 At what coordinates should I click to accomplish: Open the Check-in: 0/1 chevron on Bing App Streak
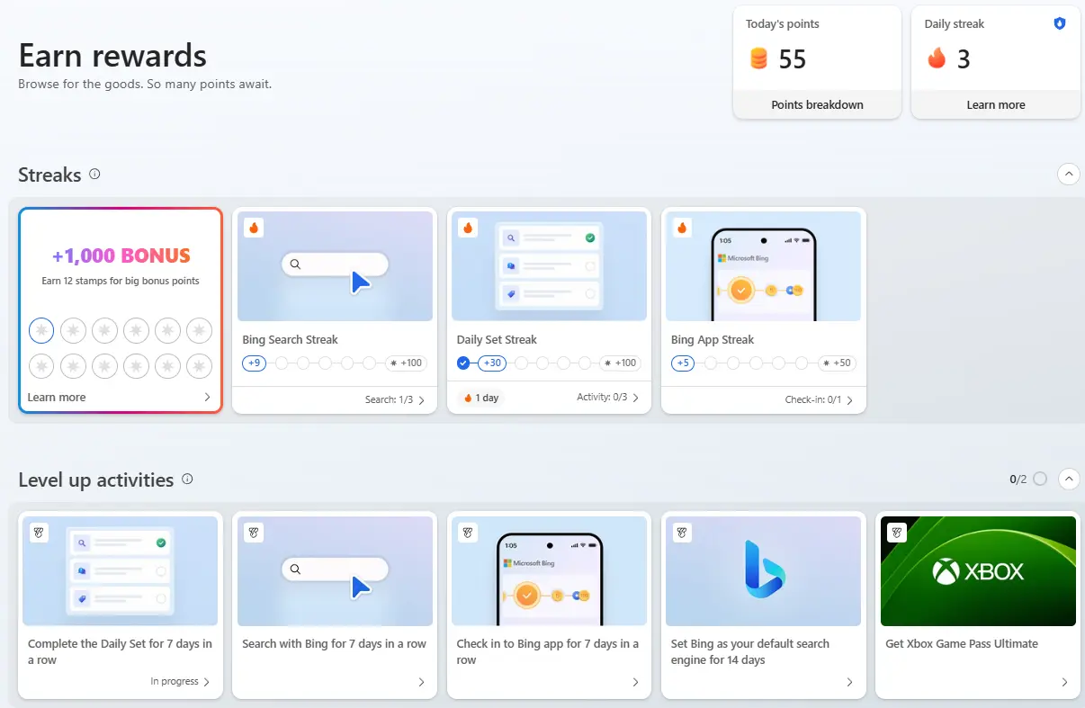(850, 399)
